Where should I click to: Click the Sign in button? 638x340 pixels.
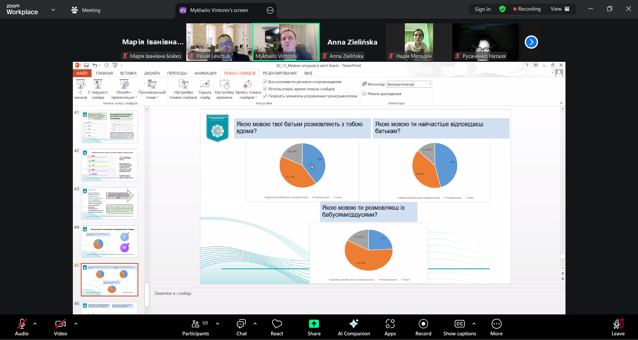[482, 9]
